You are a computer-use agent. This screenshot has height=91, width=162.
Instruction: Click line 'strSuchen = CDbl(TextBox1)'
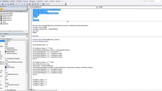click(43, 66)
